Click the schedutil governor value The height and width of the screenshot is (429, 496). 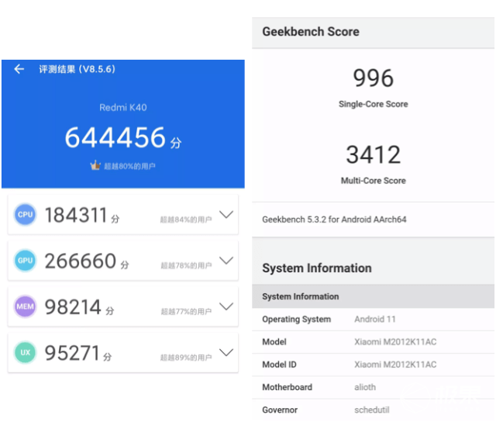click(372, 410)
